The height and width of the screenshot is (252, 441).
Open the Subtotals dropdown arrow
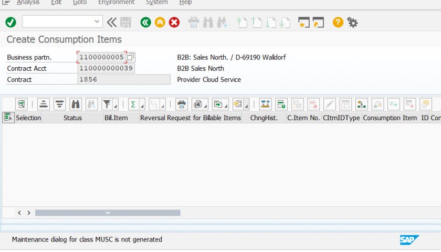(163, 106)
